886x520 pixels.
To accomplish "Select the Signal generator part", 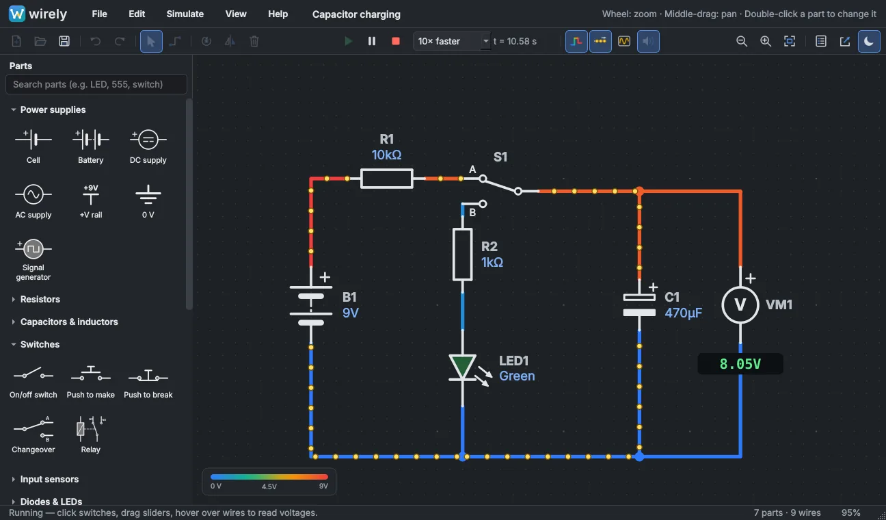I will coord(33,259).
